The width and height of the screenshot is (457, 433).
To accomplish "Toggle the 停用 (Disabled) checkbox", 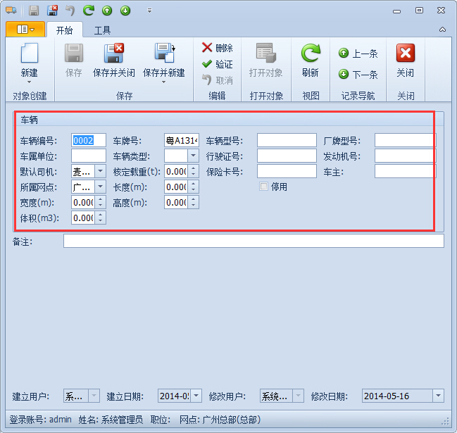I will point(264,187).
